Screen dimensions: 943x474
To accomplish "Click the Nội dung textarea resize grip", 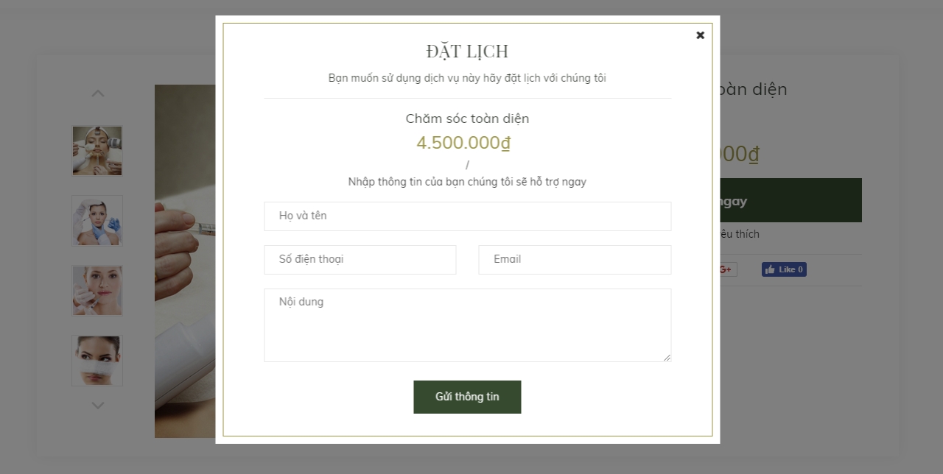I will [x=667, y=357].
